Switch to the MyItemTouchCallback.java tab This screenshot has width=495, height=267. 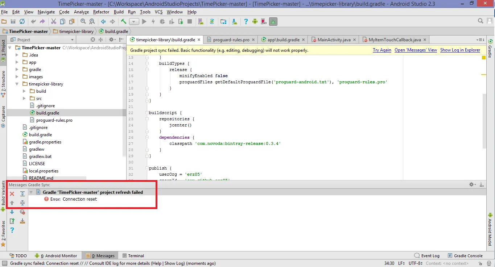395,40
